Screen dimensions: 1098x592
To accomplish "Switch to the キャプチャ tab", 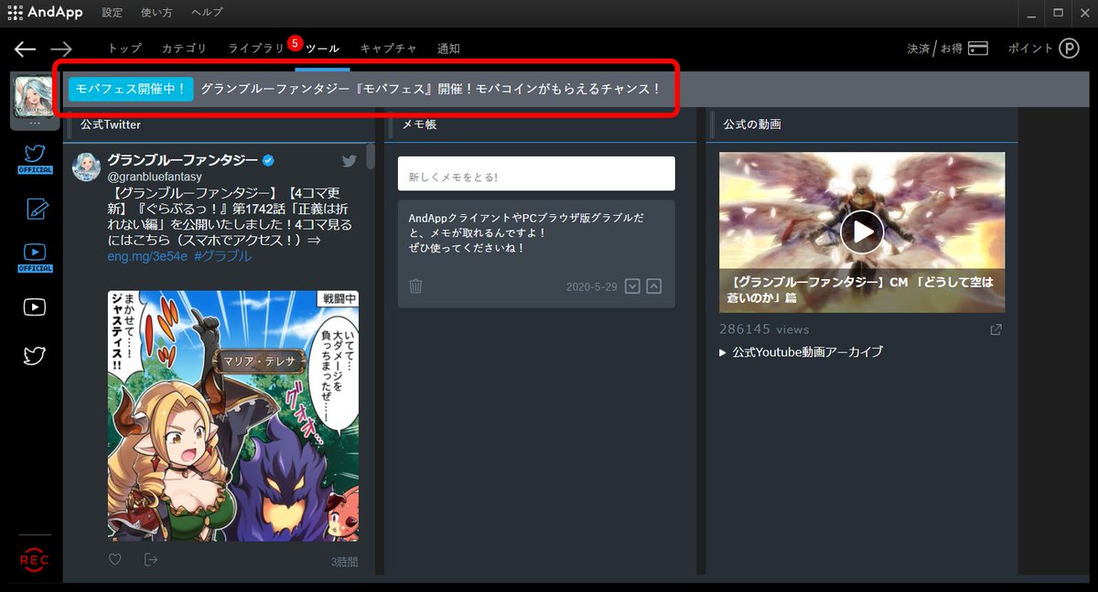I will click(x=388, y=49).
